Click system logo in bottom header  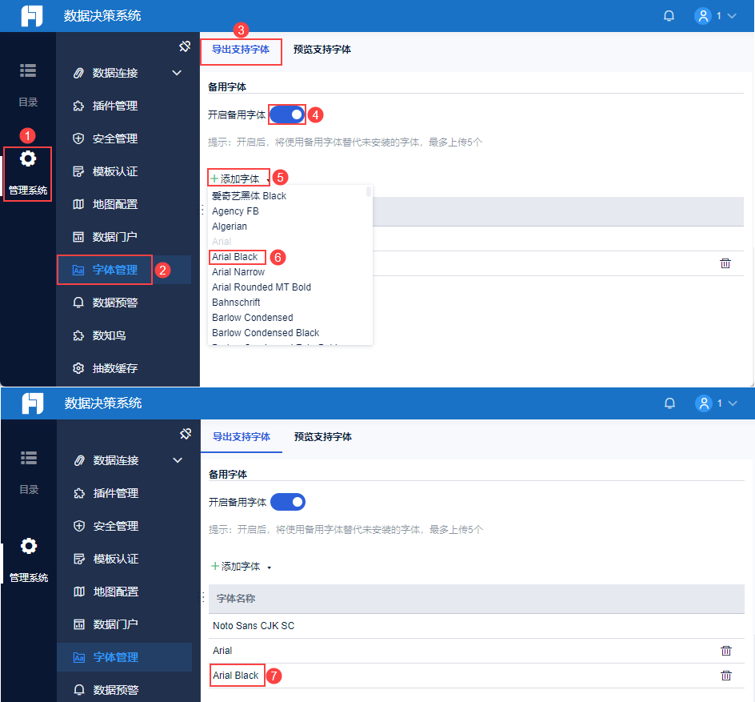(x=33, y=403)
